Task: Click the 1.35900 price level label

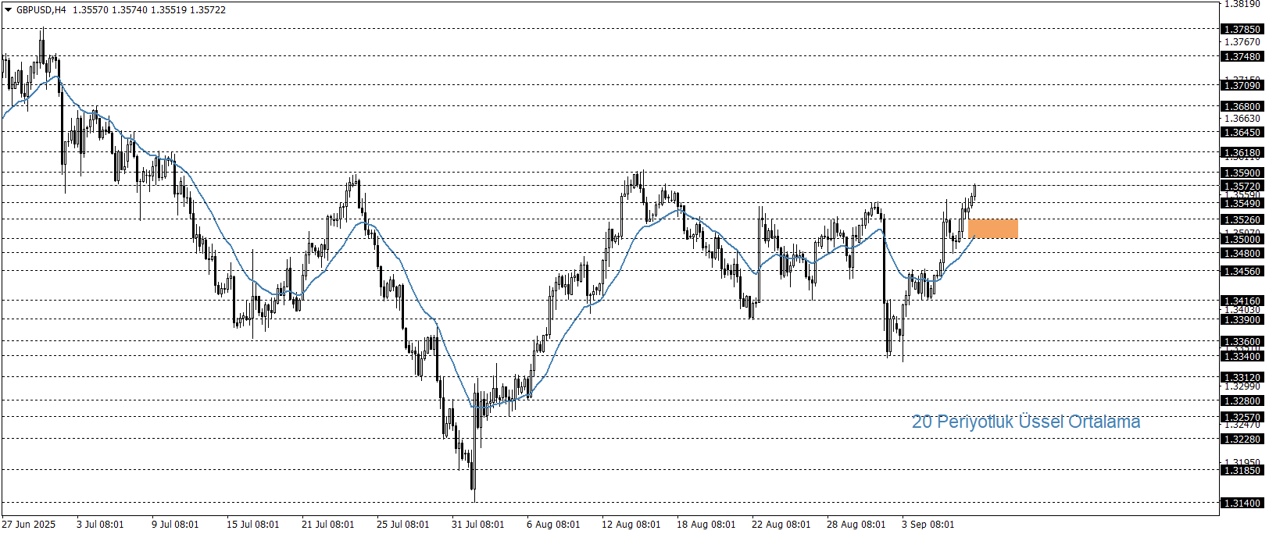Action: pos(1242,173)
